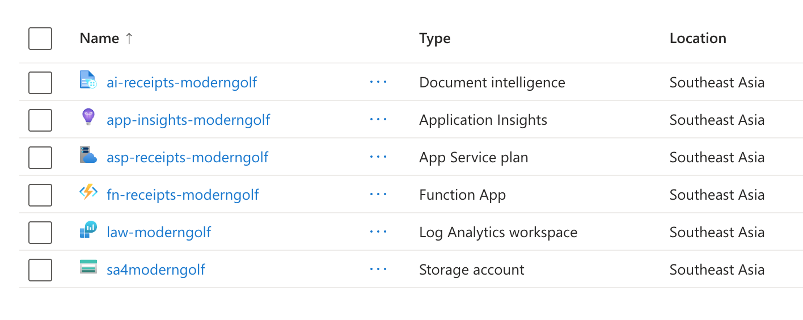Expand more options for asp-receipts-moderngolf
Screen dimensions: 803x320
tap(378, 157)
